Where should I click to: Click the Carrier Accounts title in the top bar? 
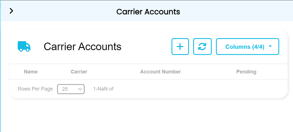pyautogui.click(x=148, y=12)
